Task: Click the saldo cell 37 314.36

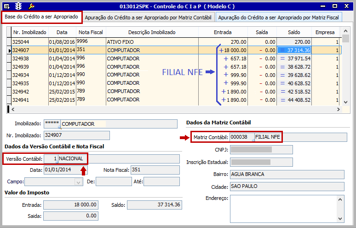Action: coord(294,50)
